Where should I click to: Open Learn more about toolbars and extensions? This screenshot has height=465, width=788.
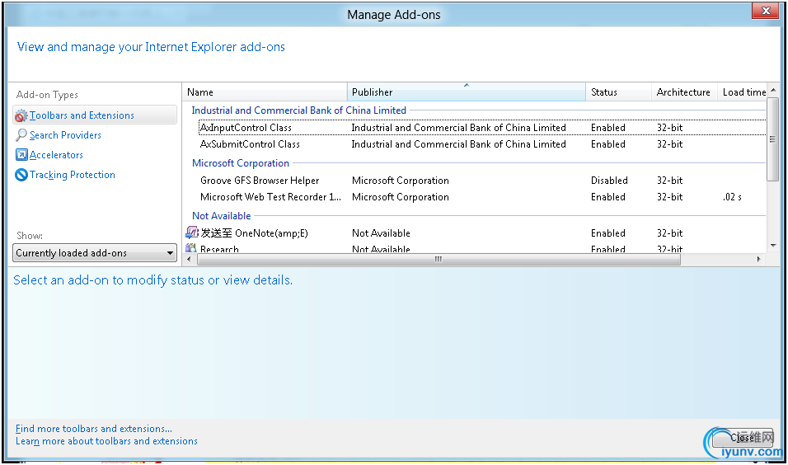click(x=106, y=441)
